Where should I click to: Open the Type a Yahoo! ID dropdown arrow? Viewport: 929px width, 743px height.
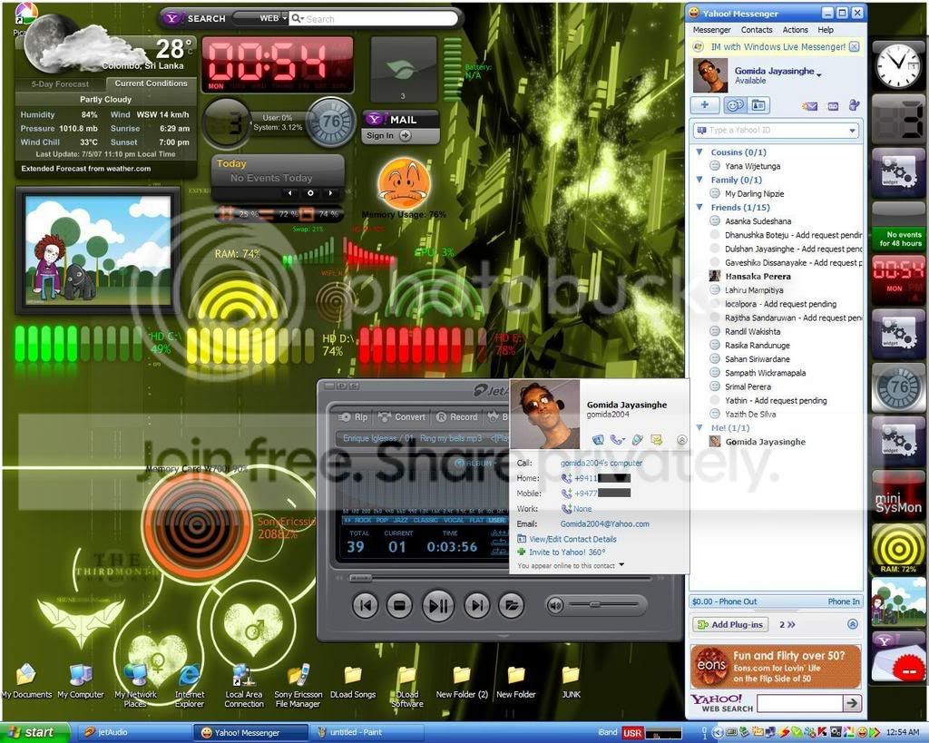tap(853, 131)
